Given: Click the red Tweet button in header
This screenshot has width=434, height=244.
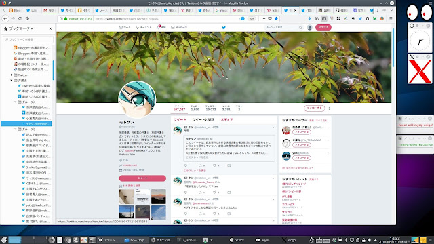Looking at the screenshot, I should [323, 27].
